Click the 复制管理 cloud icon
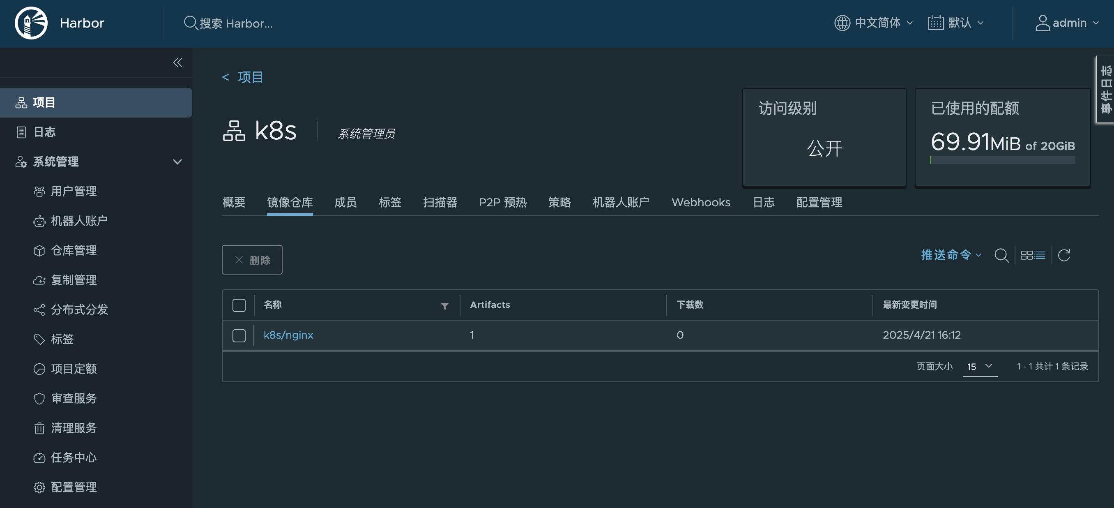 [x=39, y=280]
